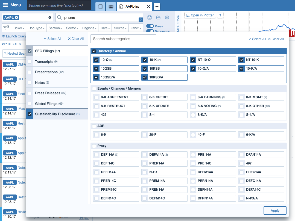Open search settings gear icon
Screen dimensions: 295x221
167,17
